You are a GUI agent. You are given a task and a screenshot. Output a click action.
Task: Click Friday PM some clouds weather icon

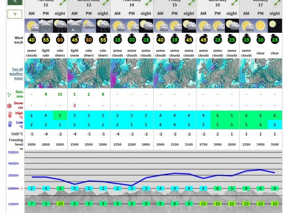tap(175, 26)
